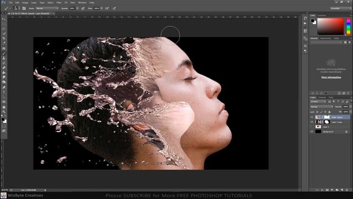Select the Hand tool
Image resolution: width=353 pixels, height=199 pixels.
pyautogui.click(x=4, y=107)
